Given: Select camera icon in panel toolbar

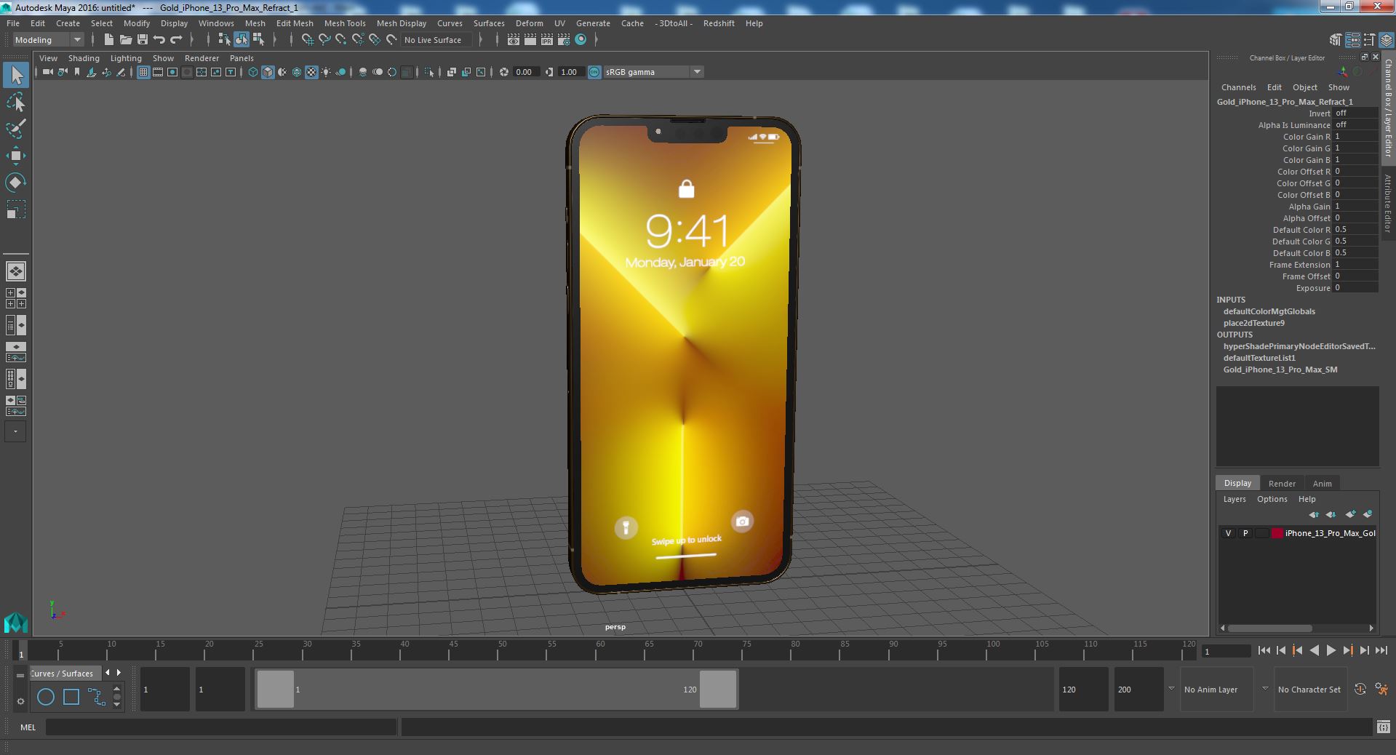Looking at the screenshot, I should (47, 72).
